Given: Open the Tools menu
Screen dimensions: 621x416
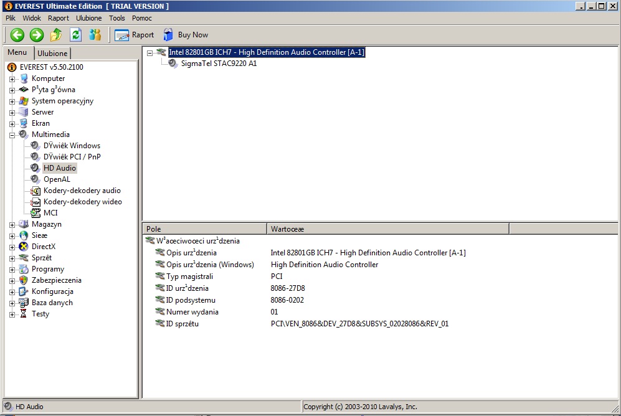Looking at the screenshot, I should click(x=117, y=18).
